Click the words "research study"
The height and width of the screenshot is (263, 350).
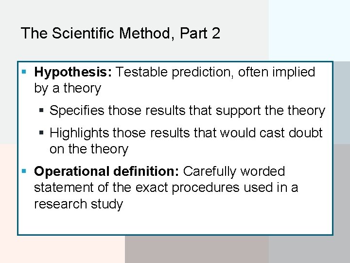(x=79, y=204)
